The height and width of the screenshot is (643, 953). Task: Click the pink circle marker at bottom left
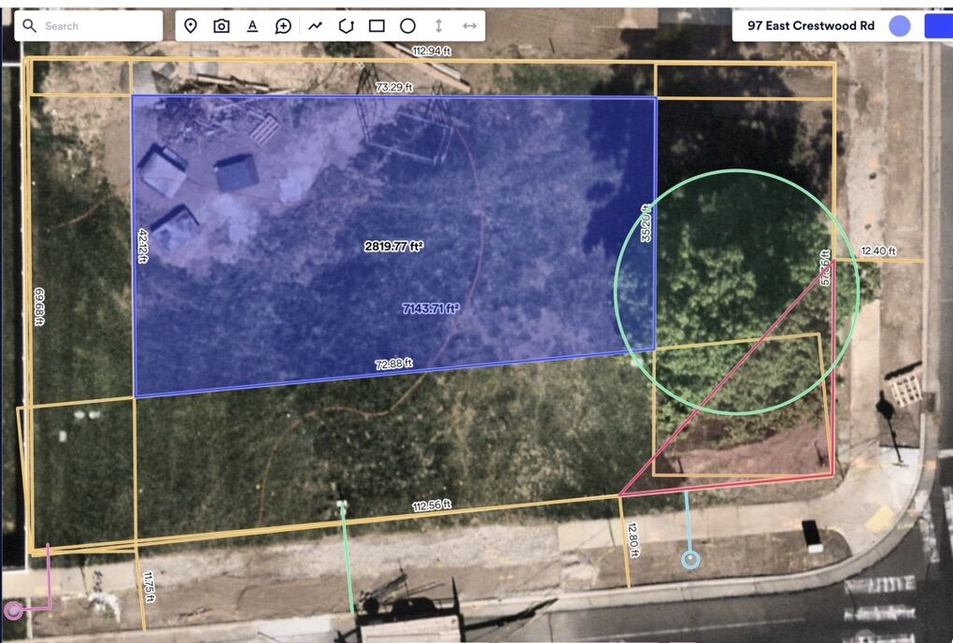click(x=14, y=610)
